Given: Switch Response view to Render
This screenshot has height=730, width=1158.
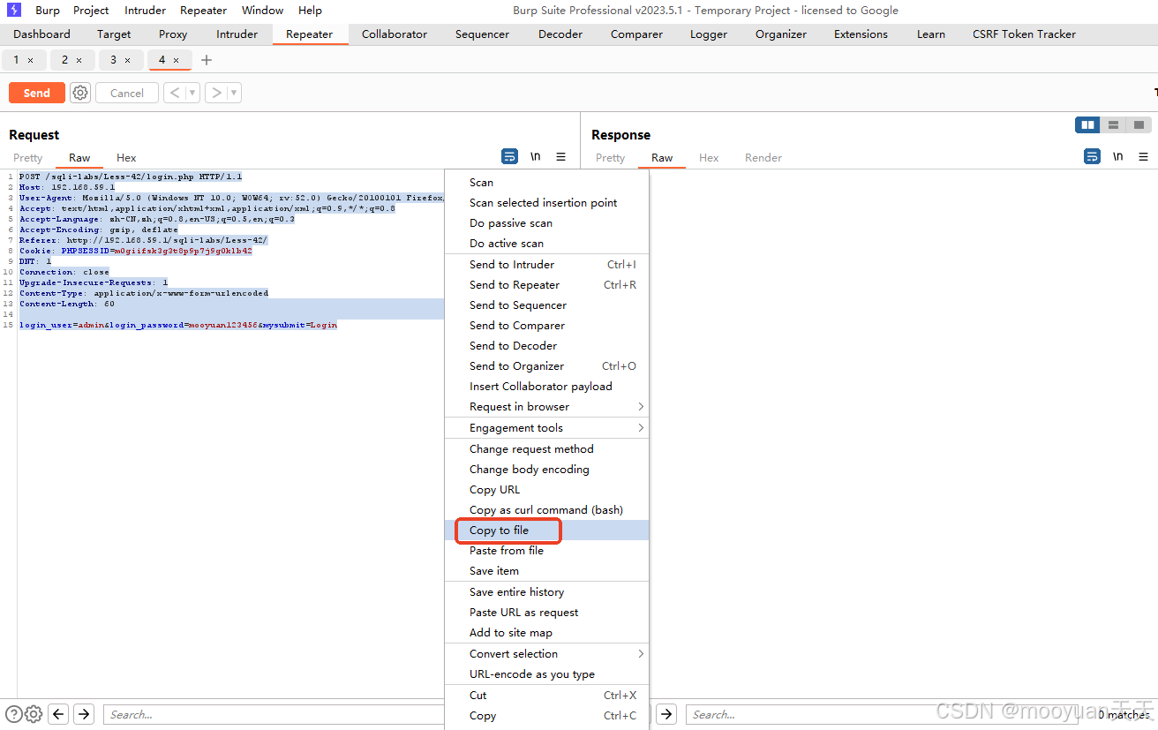Looking at the screenshot, I should pos(763,158).
